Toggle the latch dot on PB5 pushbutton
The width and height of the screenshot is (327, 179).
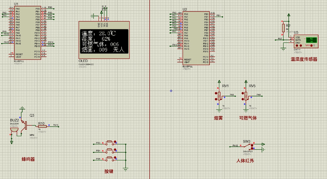click(x=115, y=157)
